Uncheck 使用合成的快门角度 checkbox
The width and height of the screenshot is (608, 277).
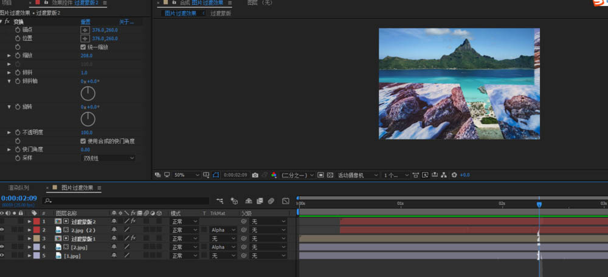point(83,141)
